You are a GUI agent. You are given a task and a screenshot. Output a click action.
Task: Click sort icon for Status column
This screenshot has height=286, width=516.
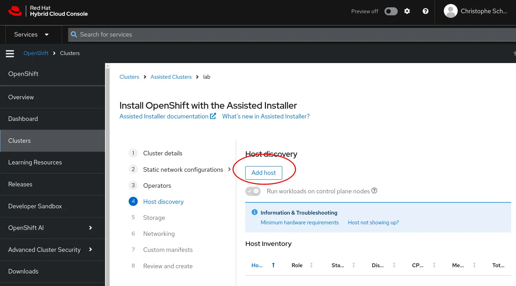point(353,265)
